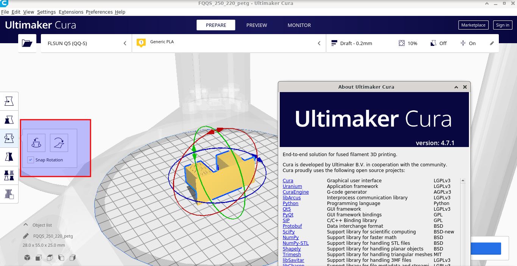Switch to top view cube icon
Image resolution: width=517 pixels, height=266 pixels.
point(50,258)
